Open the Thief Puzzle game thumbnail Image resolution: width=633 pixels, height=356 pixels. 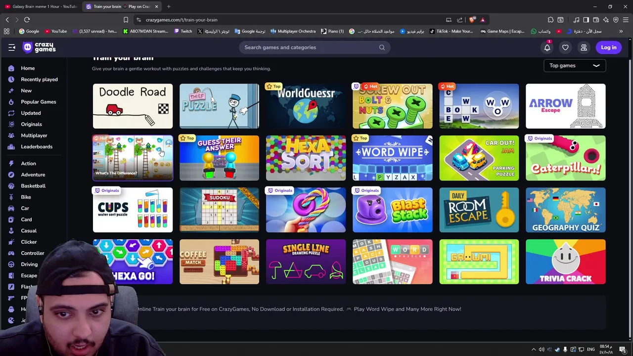[x=219, y=106]
